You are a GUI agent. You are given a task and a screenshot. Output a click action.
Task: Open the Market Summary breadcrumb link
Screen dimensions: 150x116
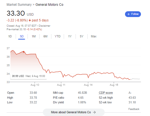point(19,5)
